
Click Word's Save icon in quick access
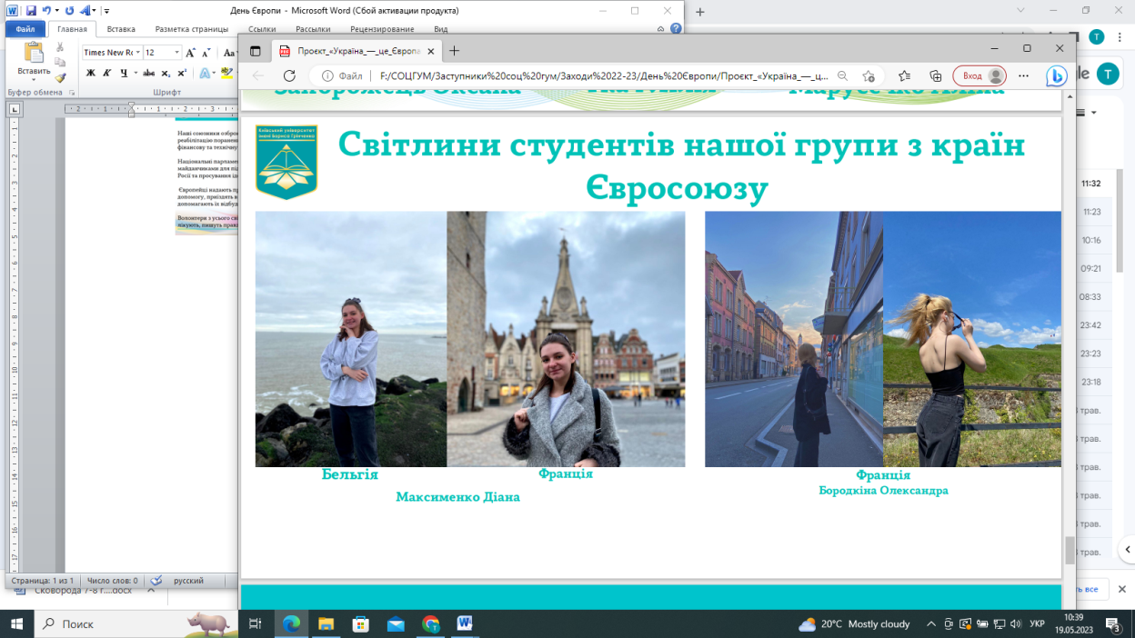tap(31, 11)
